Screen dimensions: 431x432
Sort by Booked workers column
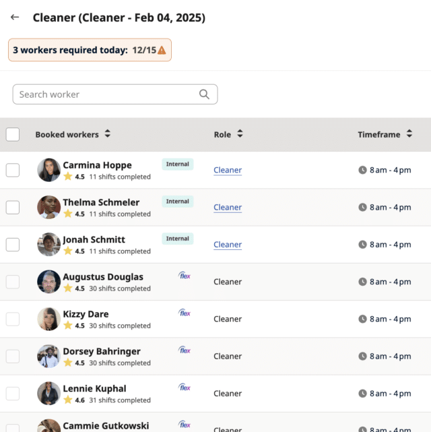click(x=108, y=134)
